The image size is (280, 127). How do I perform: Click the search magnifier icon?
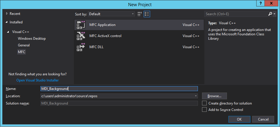[270, 14]
